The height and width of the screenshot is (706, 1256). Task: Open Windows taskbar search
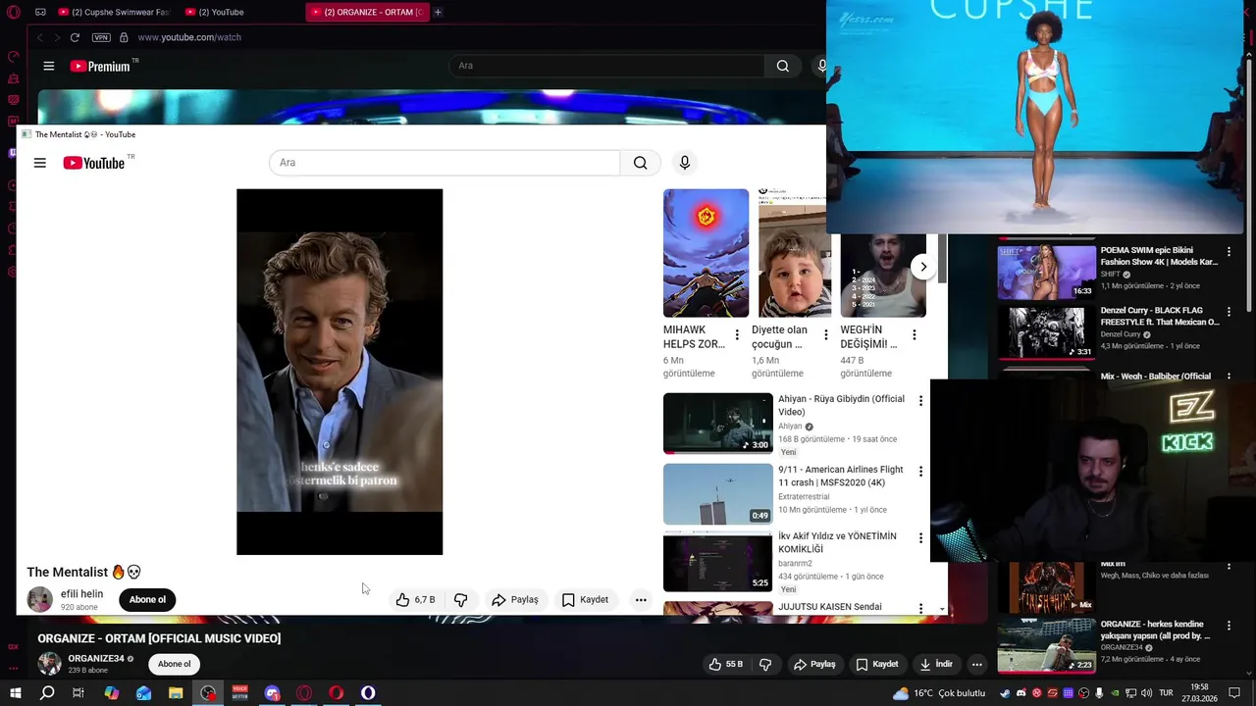tap(46, 693)
